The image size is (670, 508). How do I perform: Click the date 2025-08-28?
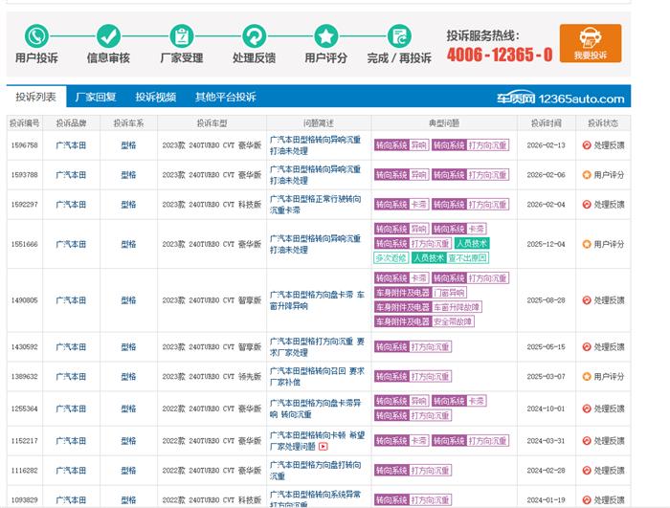click(547, 300)
